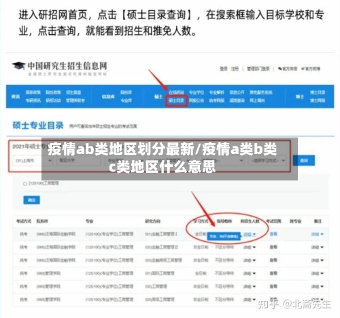Expand 备注 详细 for the (01)金融工商管理I row
Screen dimensions: 340x318
point(317,234)
